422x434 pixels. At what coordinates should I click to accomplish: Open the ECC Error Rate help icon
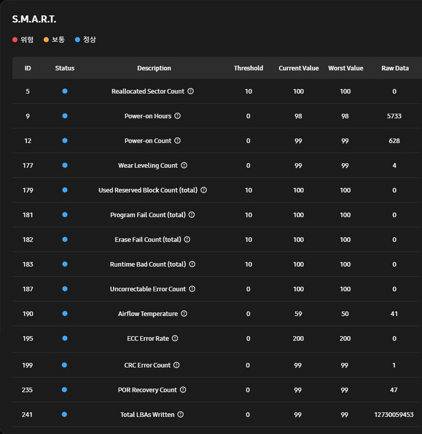[175, 338]
